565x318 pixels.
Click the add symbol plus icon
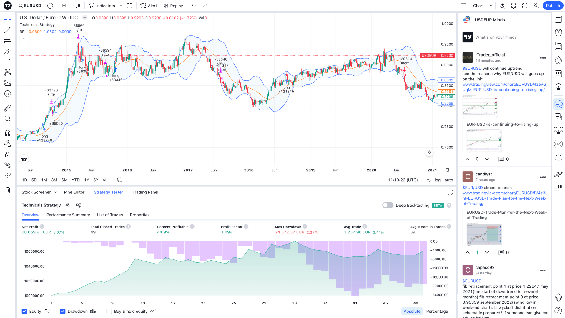(x=50, y=6)
